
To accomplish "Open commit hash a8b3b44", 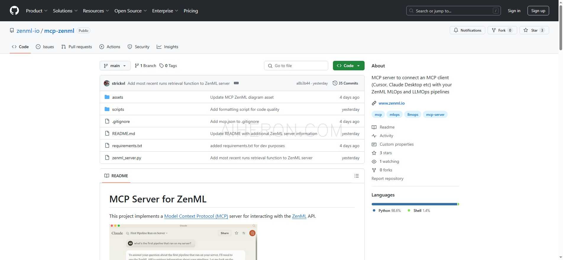I will (303, 83).
